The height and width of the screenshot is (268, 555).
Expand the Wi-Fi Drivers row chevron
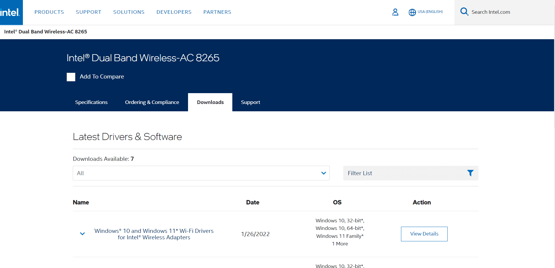click(82, 234)
